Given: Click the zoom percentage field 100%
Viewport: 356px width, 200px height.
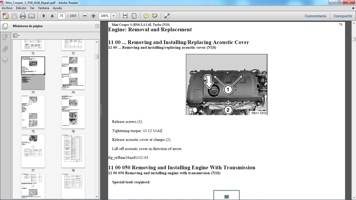Looking at the screenshot, I should 105,16.
